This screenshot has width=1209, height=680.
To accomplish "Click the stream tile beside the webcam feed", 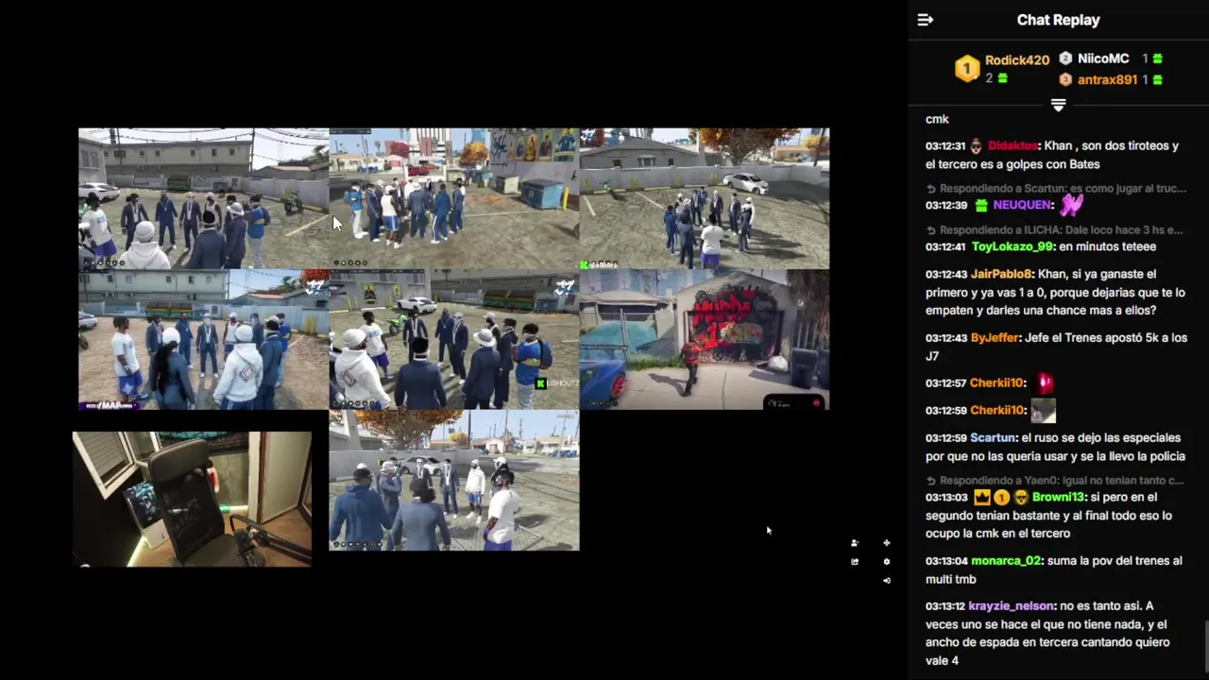I will click(454, 480).
